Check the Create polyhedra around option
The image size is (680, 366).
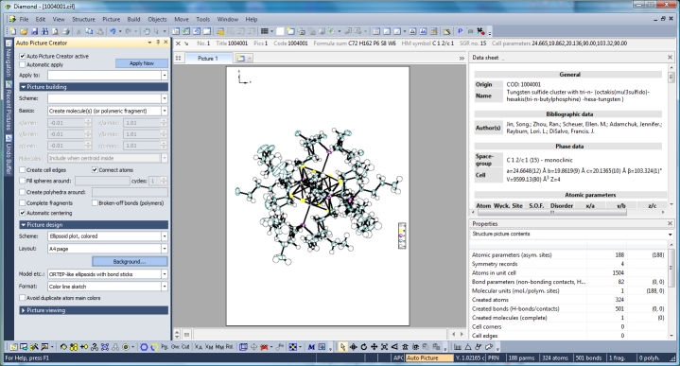tap(23, 192)
